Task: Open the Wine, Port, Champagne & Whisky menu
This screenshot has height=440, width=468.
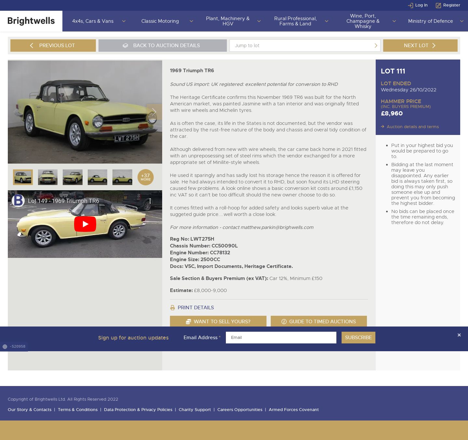Action: (363, 21)
